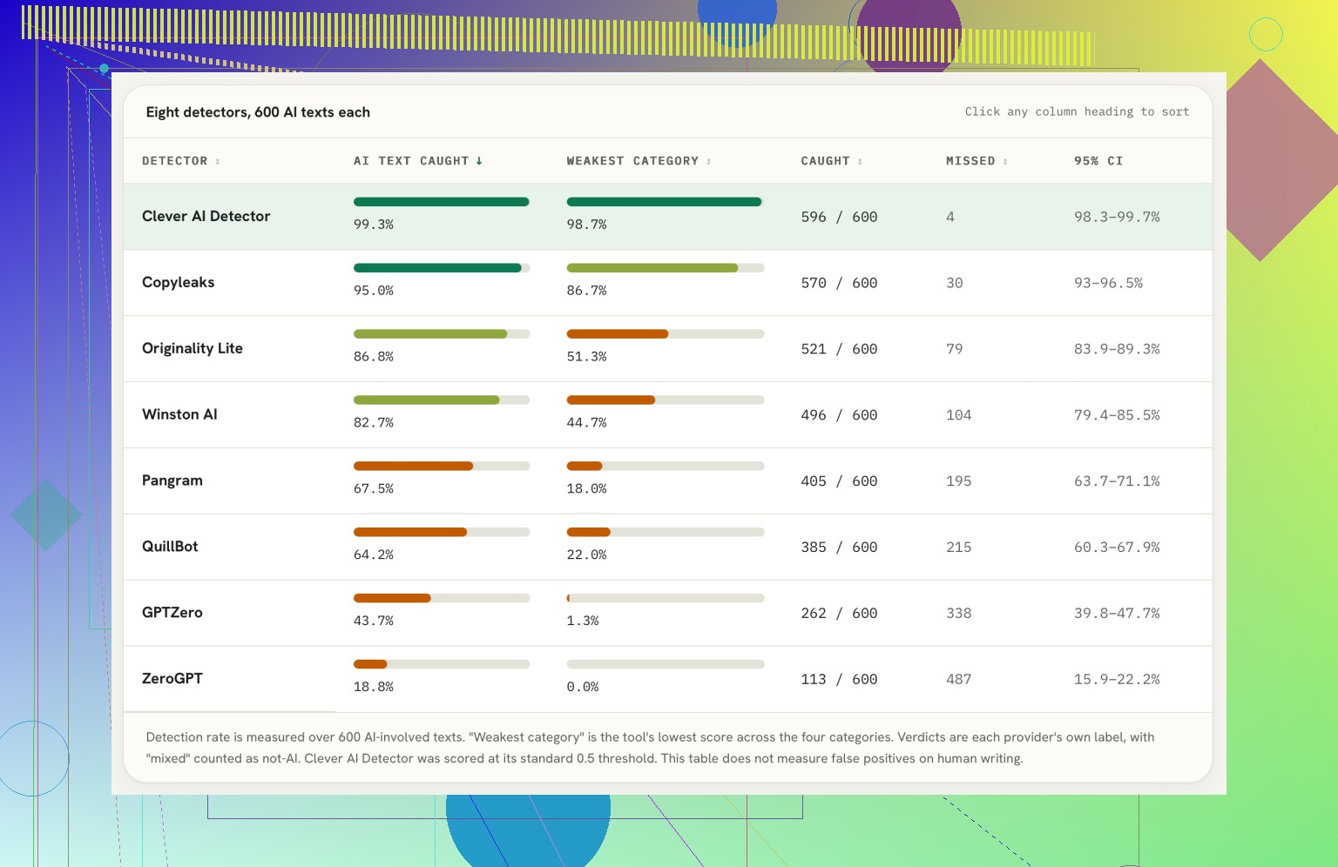Sort by AI TEXT CAUGHT column heading
The image size is (1338, 867).
tap(418, 161)
